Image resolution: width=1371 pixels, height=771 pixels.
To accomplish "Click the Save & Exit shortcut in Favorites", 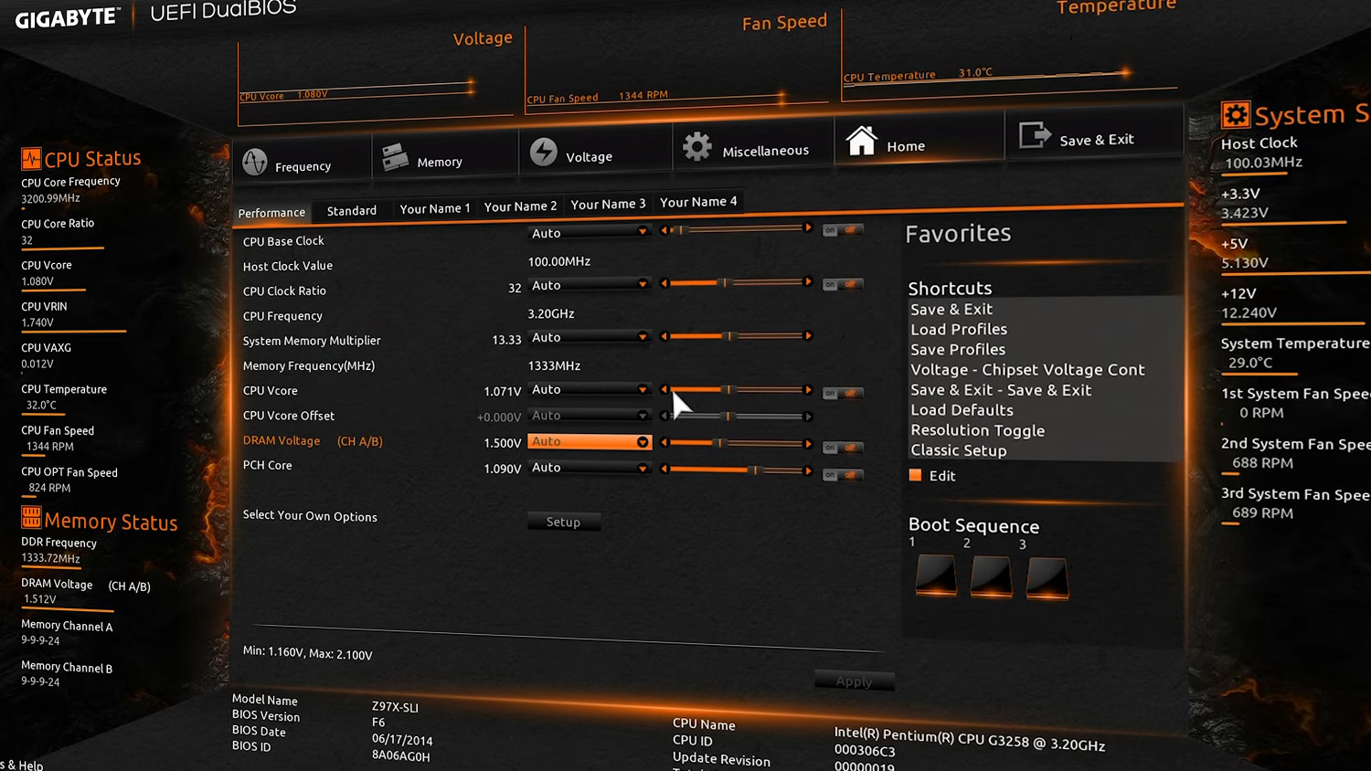I will tap(951, 309).
